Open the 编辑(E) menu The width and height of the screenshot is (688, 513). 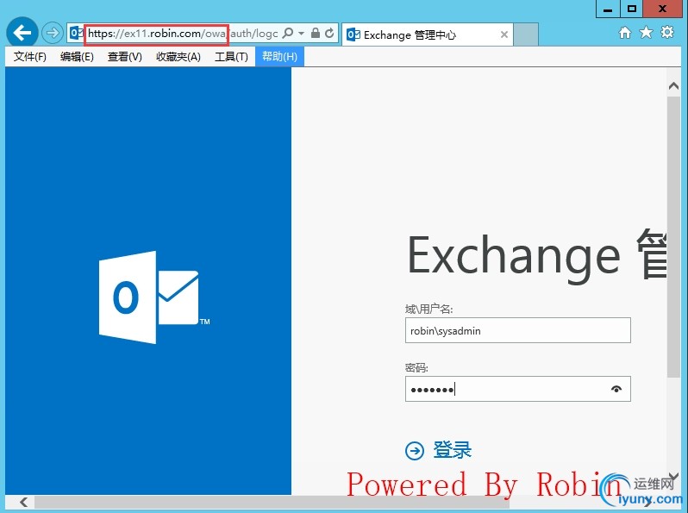coord(77,57)
